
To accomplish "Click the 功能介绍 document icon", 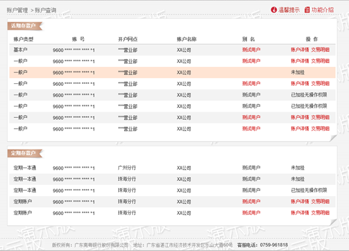I will pos(307,9).
